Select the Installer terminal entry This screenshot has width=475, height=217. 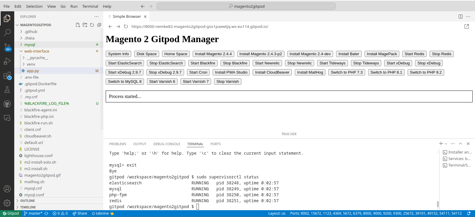pos(457,152)
